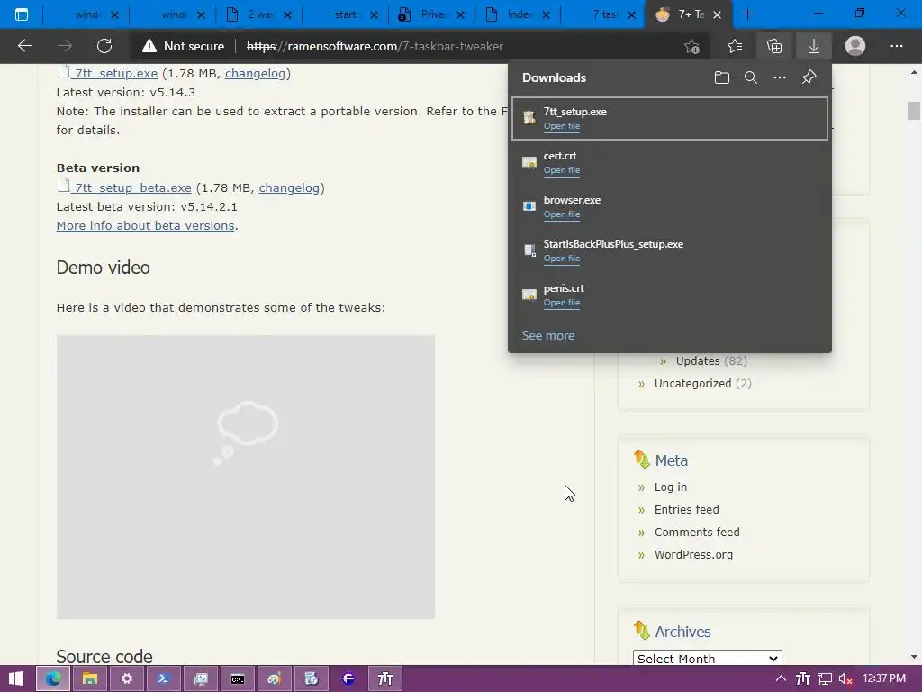Click the 7tt_setup.exe download link
The height and width of the screenshot is (692, 922).
pyautogui.click(x=116, y=74)
